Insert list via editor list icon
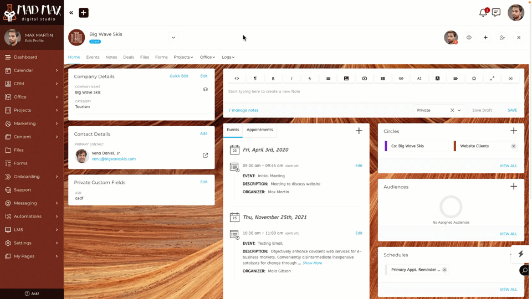This screenshot has width=532, height=299. [328, 78]
